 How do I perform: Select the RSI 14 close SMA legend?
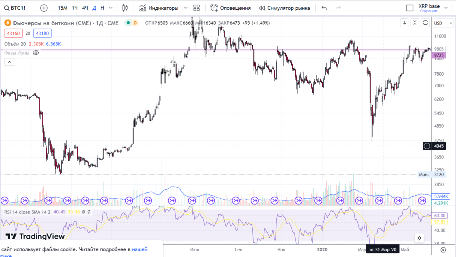coord(27,212)
